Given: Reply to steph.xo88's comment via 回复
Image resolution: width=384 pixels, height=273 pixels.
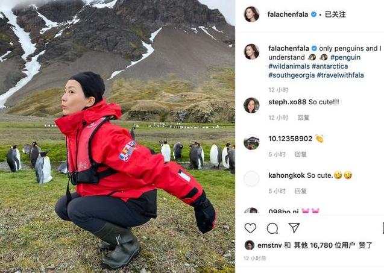Looking at the screenshot, I should click(303, 118).
